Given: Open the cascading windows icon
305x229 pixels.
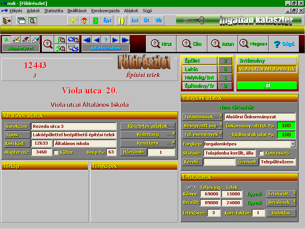Looking at the screenshot, I should click(21, 21).
